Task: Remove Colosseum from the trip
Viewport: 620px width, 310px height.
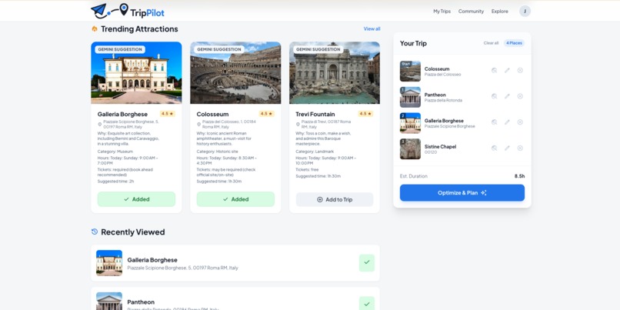Action: pyautogui.click(x=520, y=70)
